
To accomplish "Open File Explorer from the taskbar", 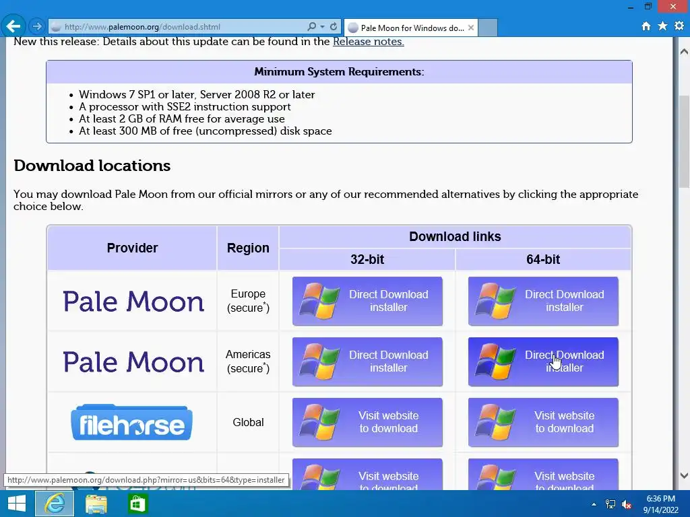I will point(96,504).
